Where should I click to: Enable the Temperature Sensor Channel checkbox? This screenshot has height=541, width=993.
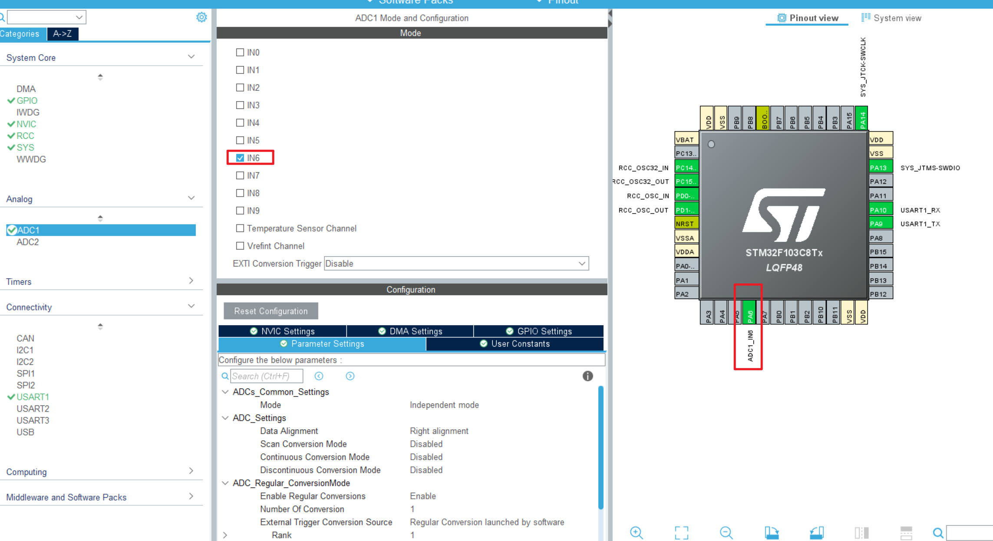(x=240, y=228)
